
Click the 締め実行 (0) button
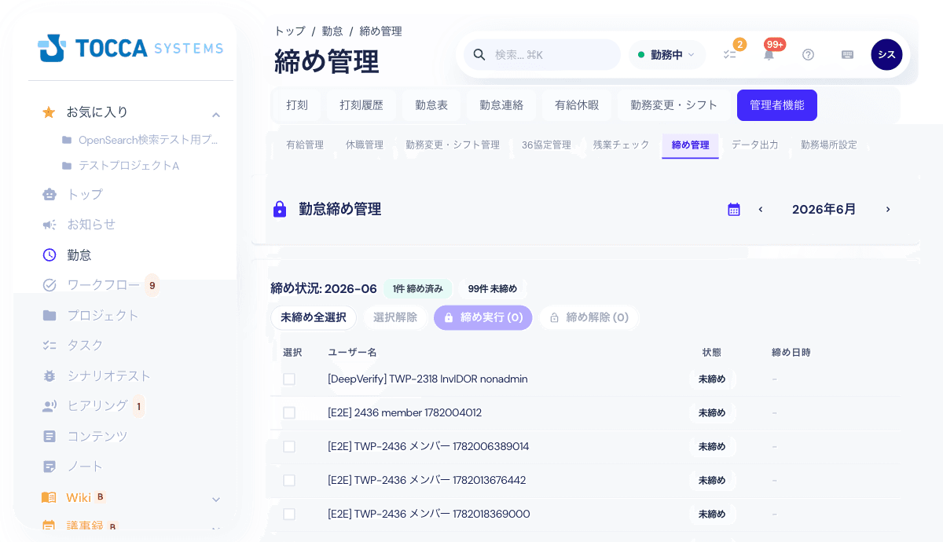483,318
